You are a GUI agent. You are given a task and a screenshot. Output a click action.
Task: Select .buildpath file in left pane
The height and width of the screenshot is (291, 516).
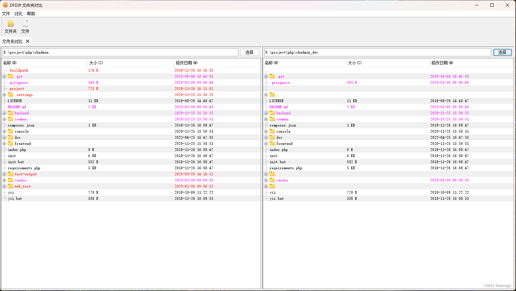coord(18,70)
